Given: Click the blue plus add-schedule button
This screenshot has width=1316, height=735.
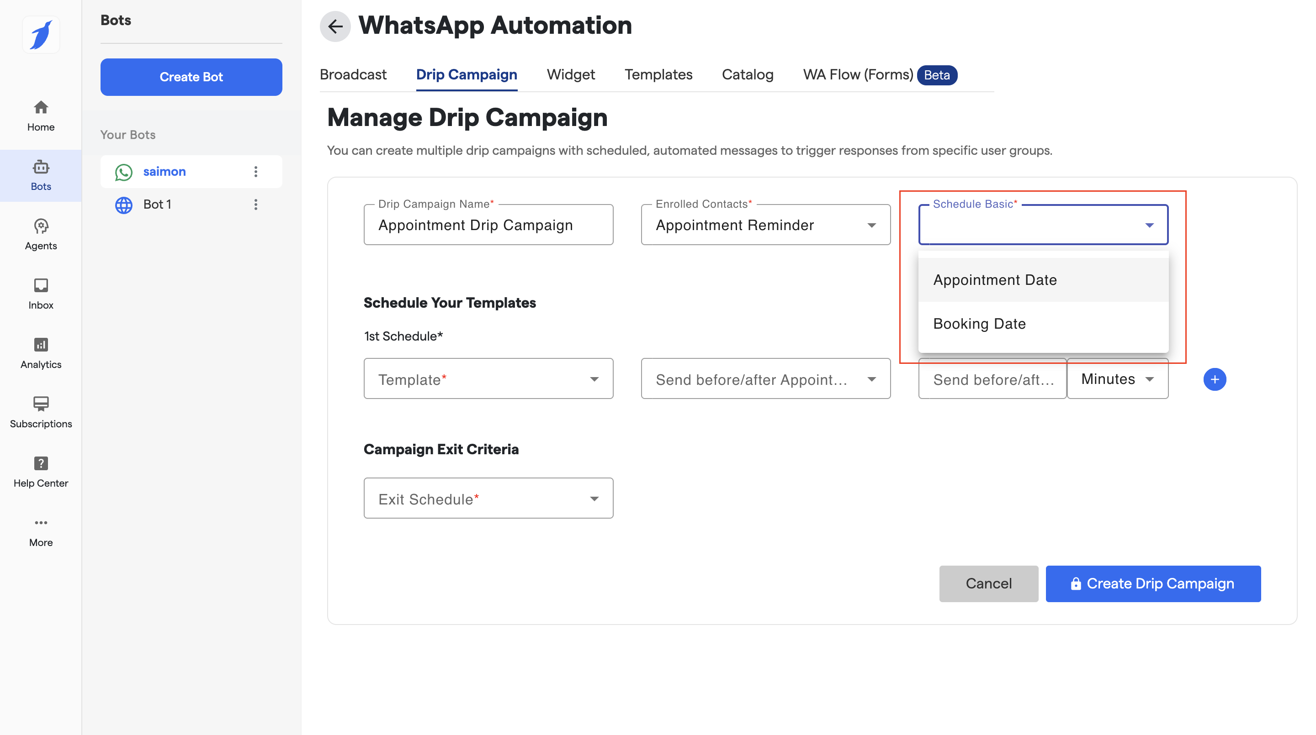Looking at the screenshot, I should click(1215, 379).
